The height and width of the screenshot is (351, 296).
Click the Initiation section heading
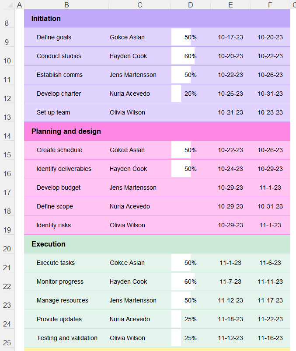click(x=46, y=19)
